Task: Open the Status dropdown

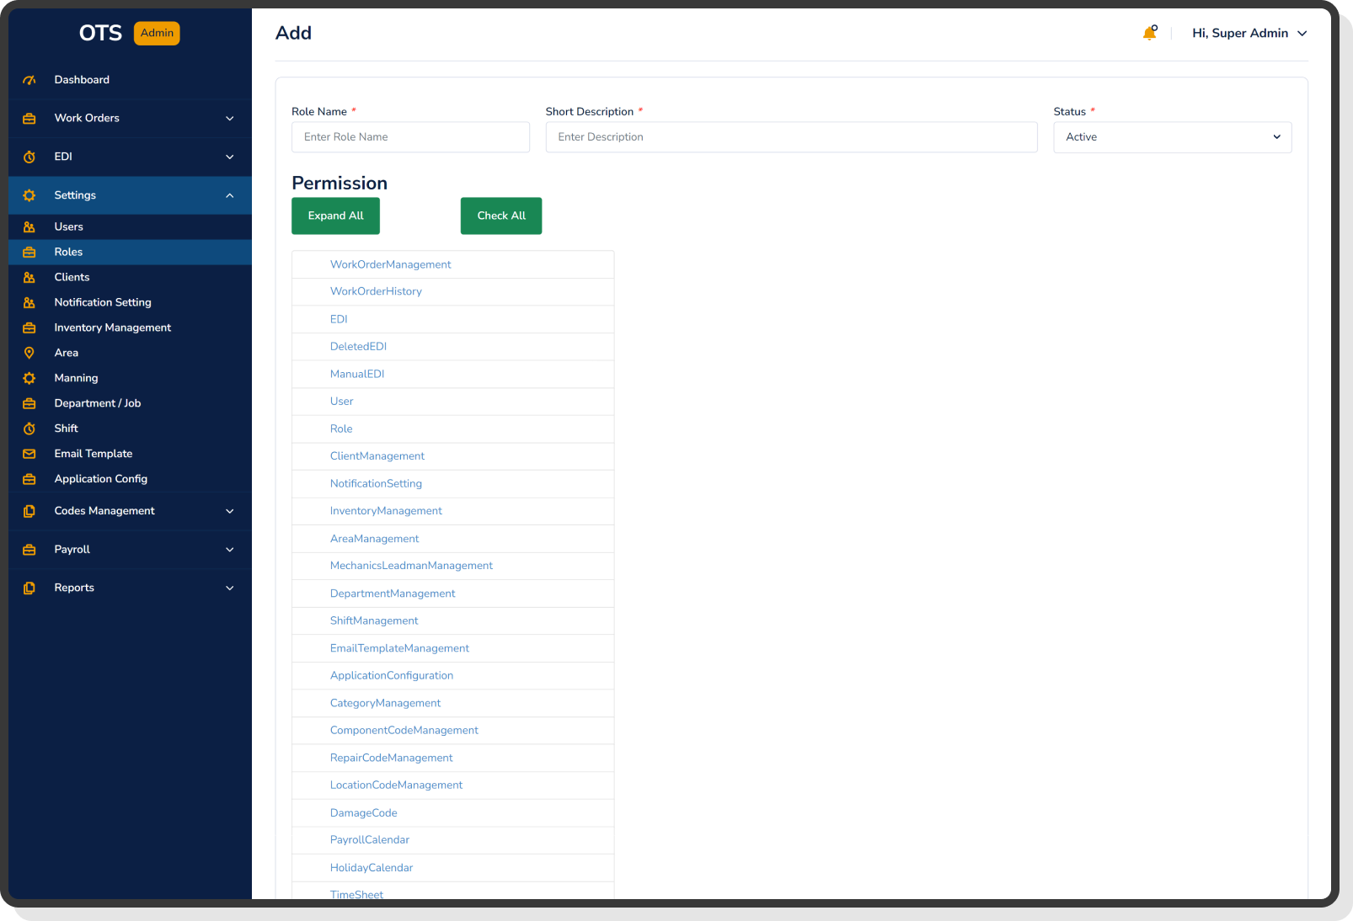Action: (1172, 136)
